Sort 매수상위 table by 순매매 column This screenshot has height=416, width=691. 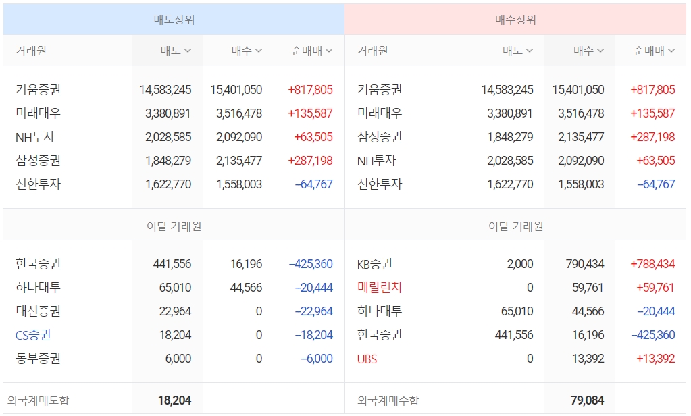(654, 51)
